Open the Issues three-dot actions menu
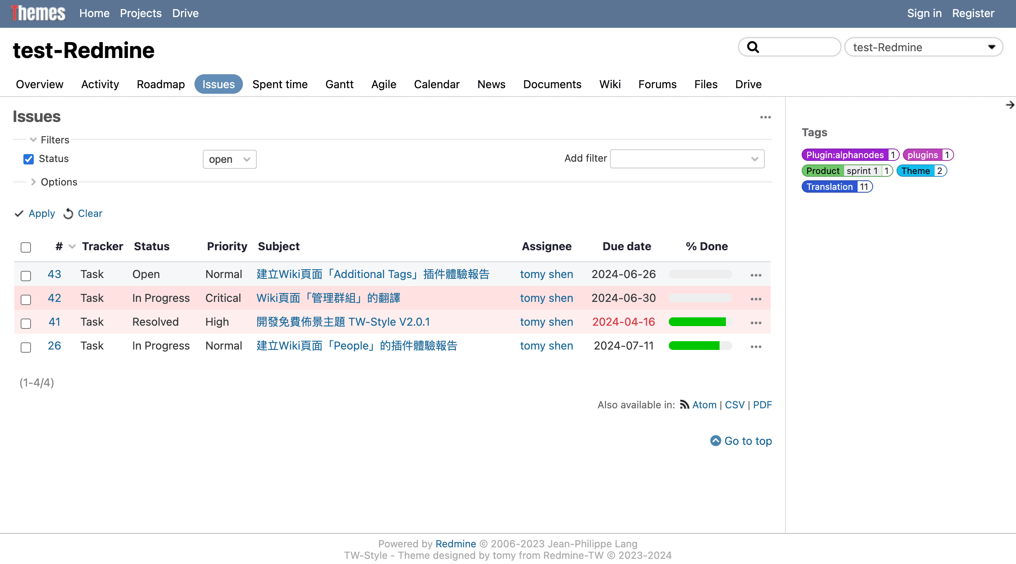This screenshot has height=564, width=1016. 765,117
